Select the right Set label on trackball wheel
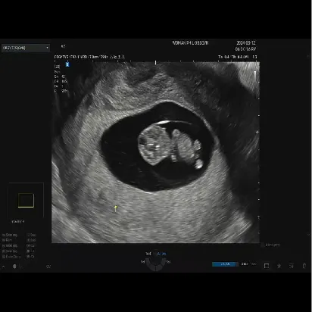Image resolution: width=312 pixels, height=312 pixels. click(x=168, y=262)
